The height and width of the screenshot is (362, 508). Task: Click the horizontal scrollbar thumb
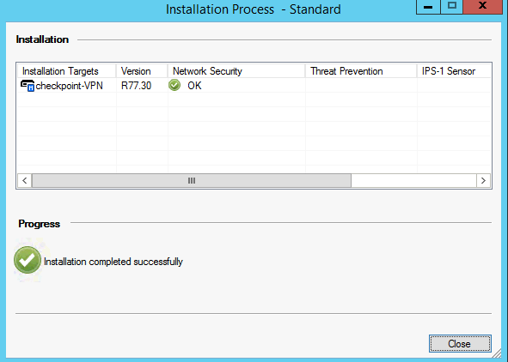pos(192,181)
